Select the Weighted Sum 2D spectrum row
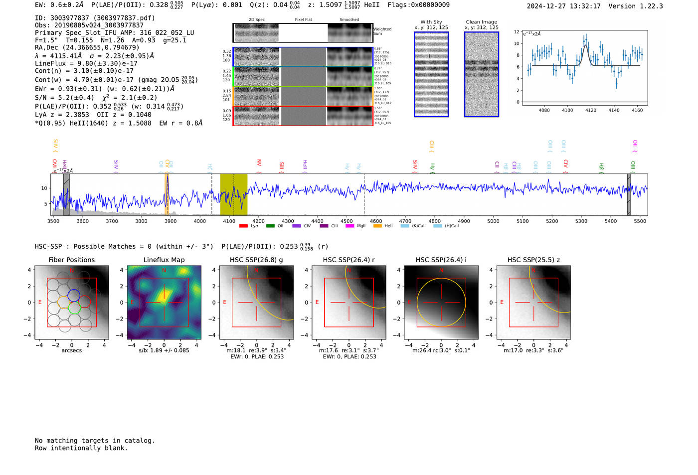Image resolution: width=698 pixels, height=475 pixels. point(303,33)
